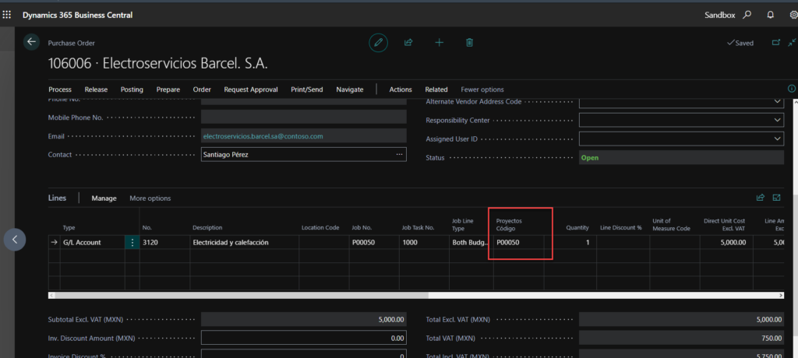Viewport: 798px width, 358px height.
Task: Click Inv. Discount Amount field
Action: 304,338
